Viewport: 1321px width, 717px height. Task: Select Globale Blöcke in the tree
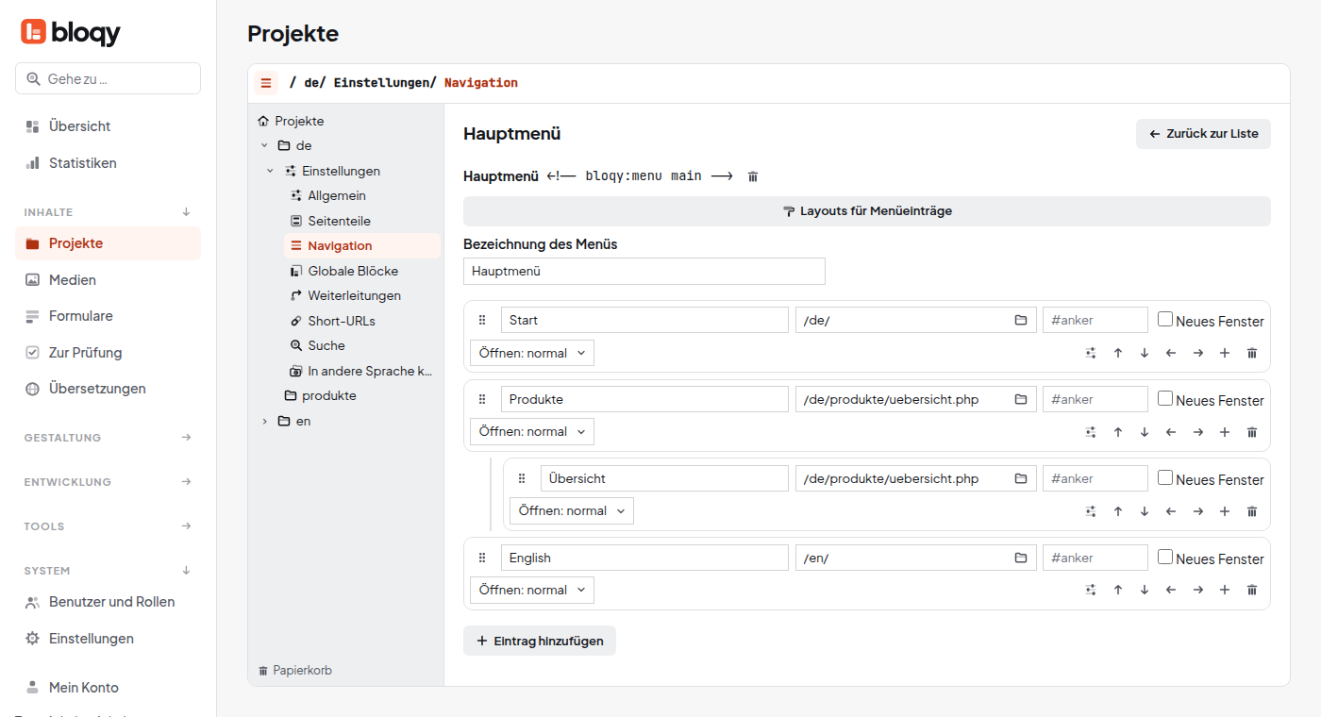coord(361,271)
